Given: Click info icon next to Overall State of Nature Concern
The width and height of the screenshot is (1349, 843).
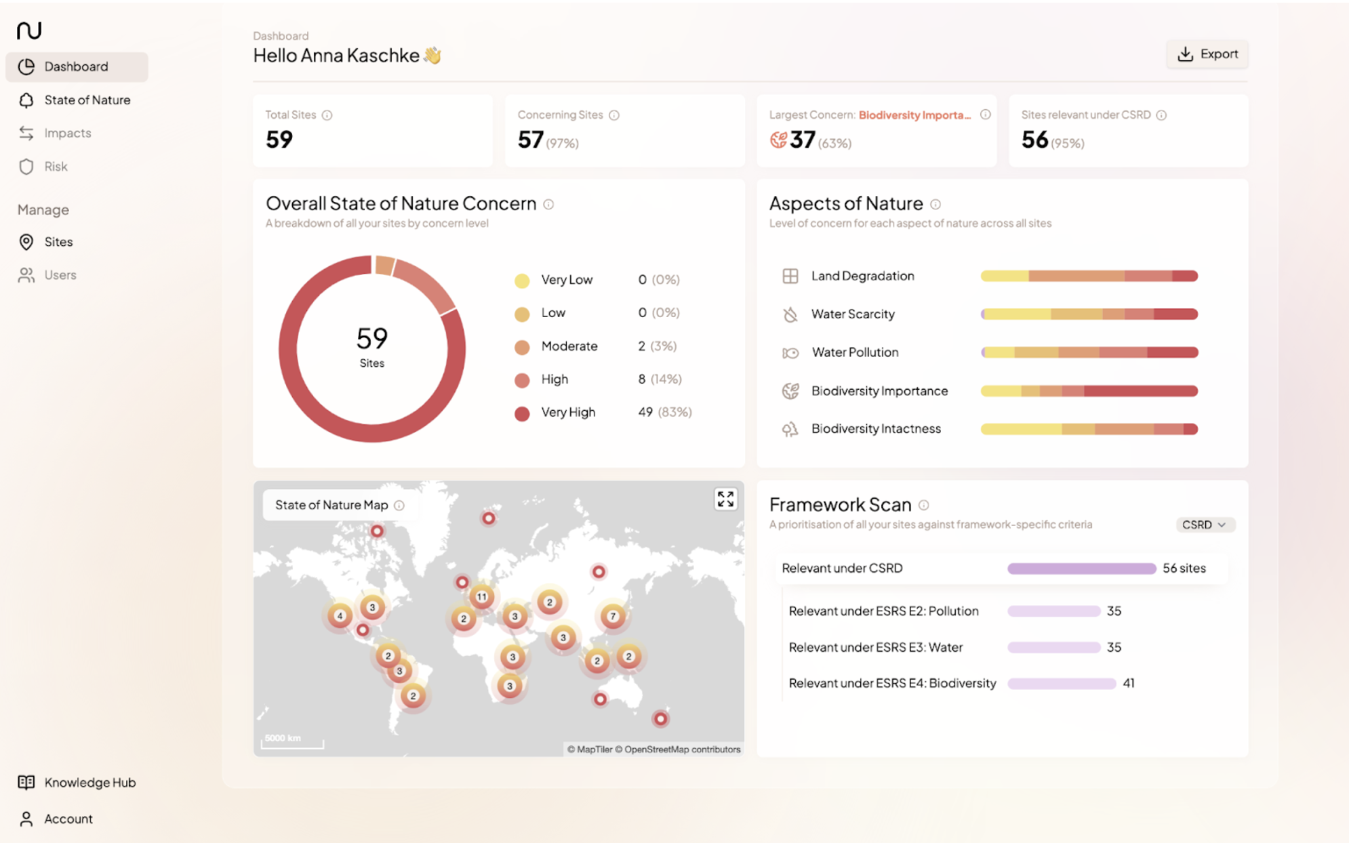Looking at the screenshot, I should coord(548,204).
